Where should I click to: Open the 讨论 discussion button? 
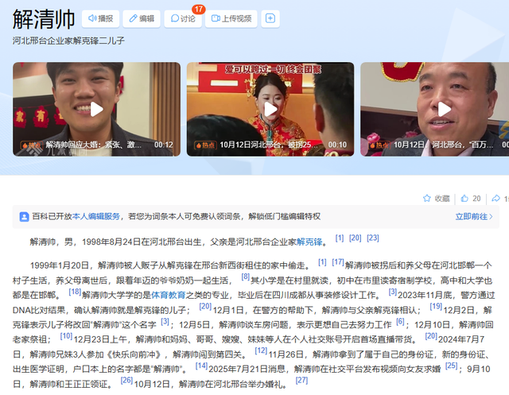pyautogui.click(x=183, y=18)
